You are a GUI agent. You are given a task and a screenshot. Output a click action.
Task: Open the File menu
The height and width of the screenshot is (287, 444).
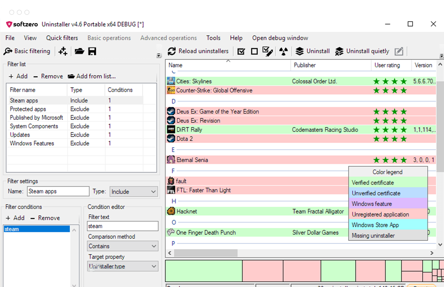(10, 38)
